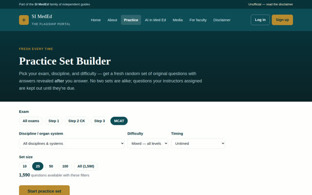Set the set size to 10

pyautogui.click(x=25, y=166)
